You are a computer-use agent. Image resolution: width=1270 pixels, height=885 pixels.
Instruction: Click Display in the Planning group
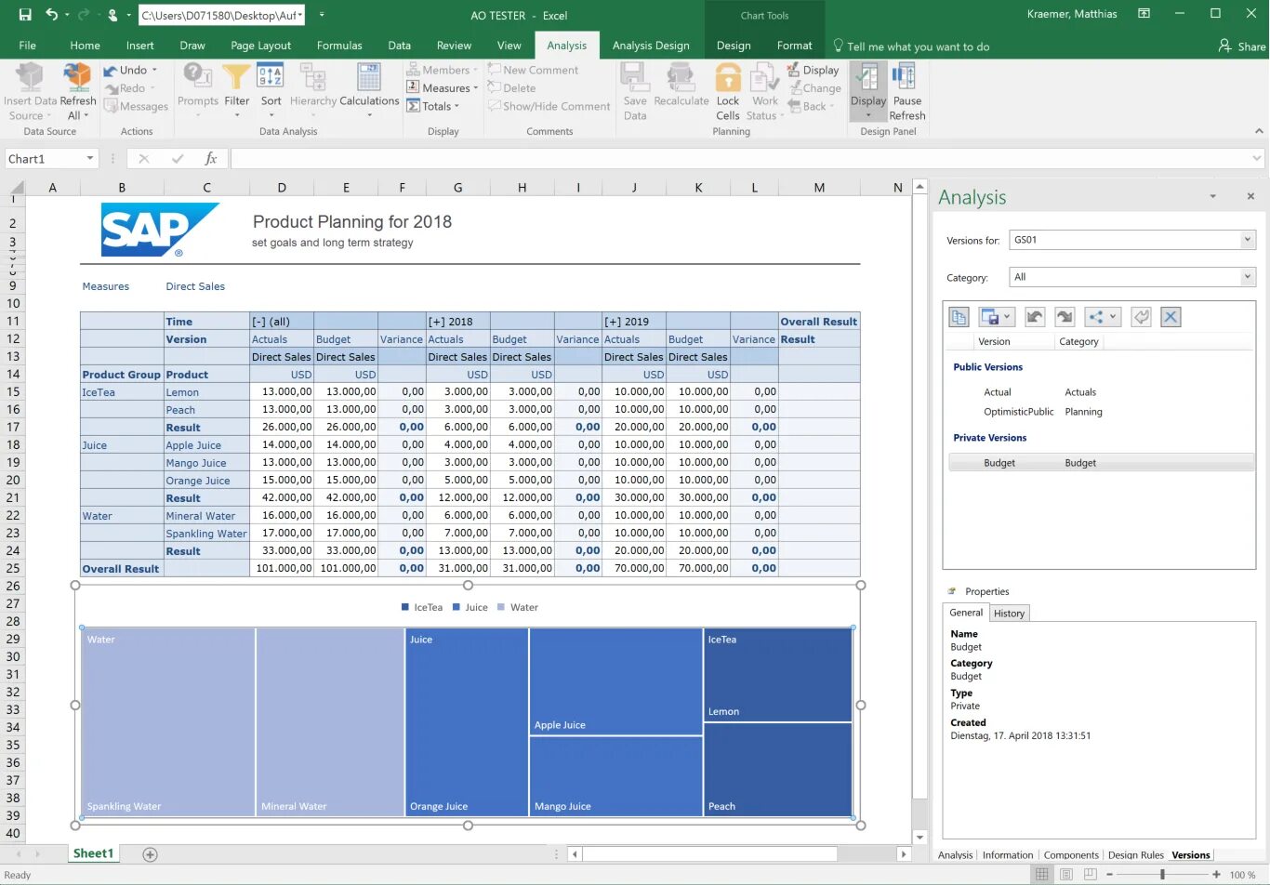click(x=814, y=70)
